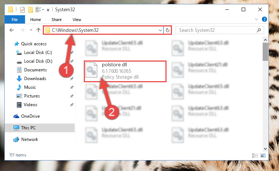
Task: Switch to the large icons view layout
Action: (263, 155)
